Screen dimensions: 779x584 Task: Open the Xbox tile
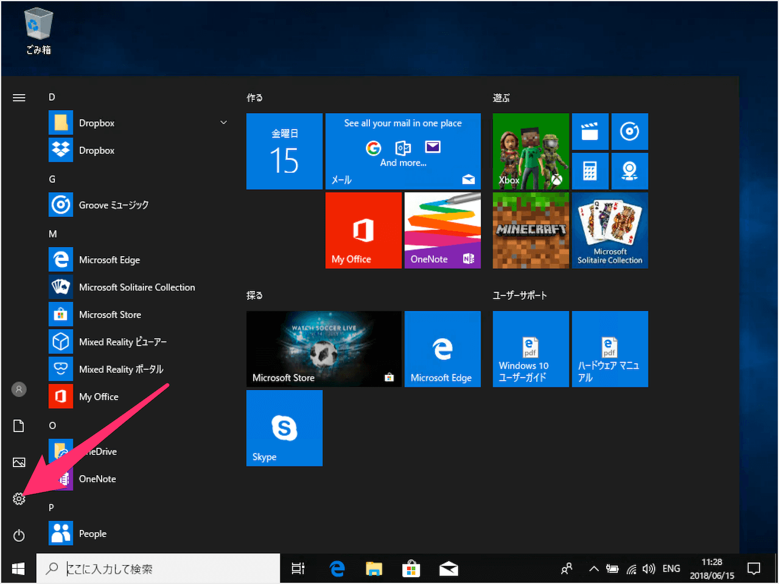coord(531,151)
